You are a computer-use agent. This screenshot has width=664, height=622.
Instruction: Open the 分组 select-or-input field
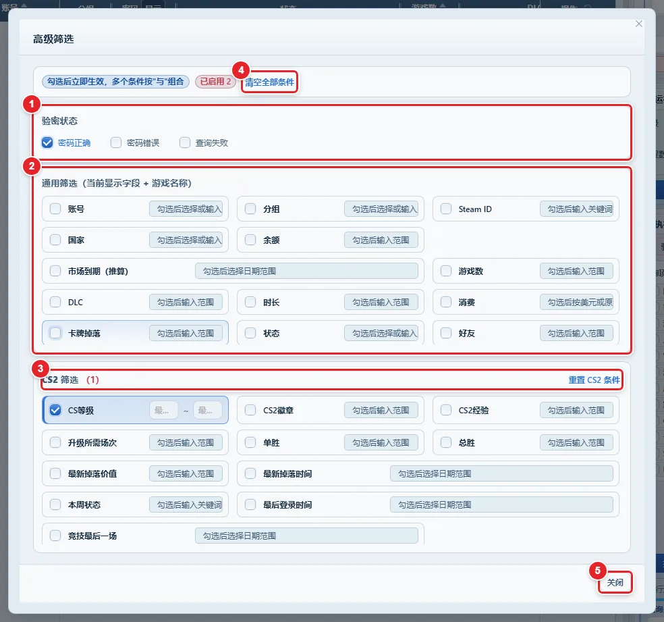pos(381,209)
